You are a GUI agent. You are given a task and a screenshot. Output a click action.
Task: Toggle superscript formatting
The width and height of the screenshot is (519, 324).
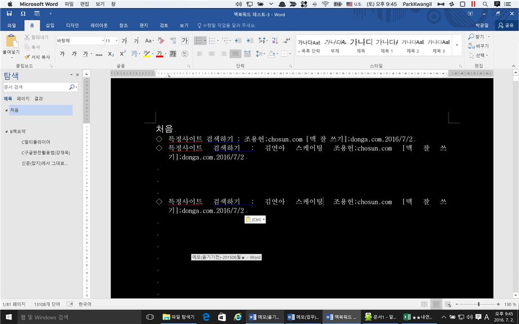click(x=123, y=54)
